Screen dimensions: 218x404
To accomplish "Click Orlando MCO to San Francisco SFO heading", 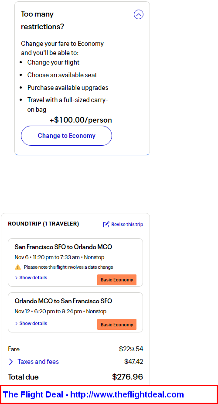I will pyautogui.click(x=63, y=301).
